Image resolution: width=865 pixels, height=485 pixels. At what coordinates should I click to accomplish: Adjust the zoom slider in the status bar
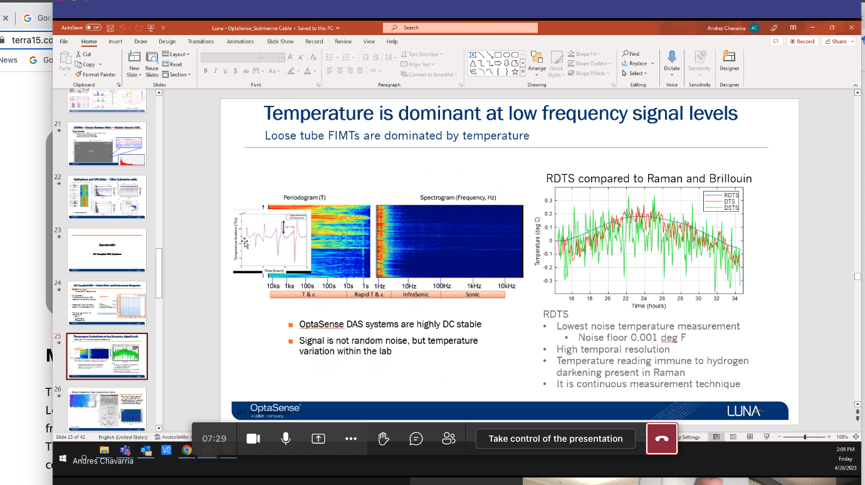[x=804, y=437]
